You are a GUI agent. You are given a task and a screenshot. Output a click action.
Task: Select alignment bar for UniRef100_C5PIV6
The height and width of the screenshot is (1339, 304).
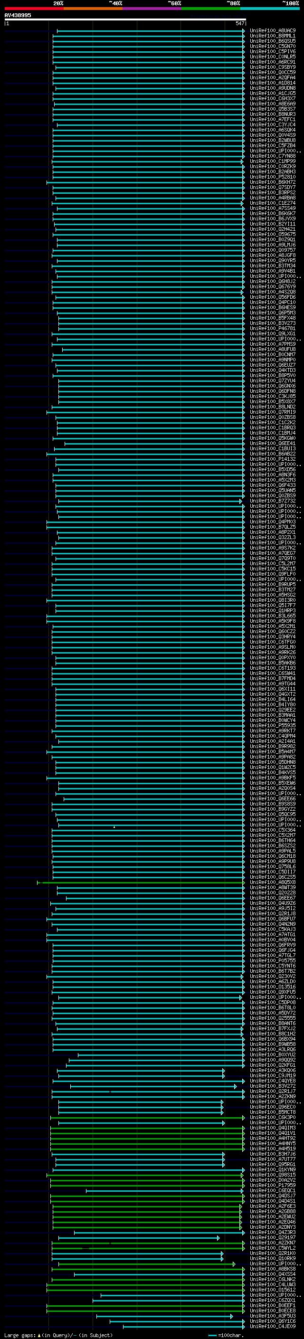coord(149,51)
